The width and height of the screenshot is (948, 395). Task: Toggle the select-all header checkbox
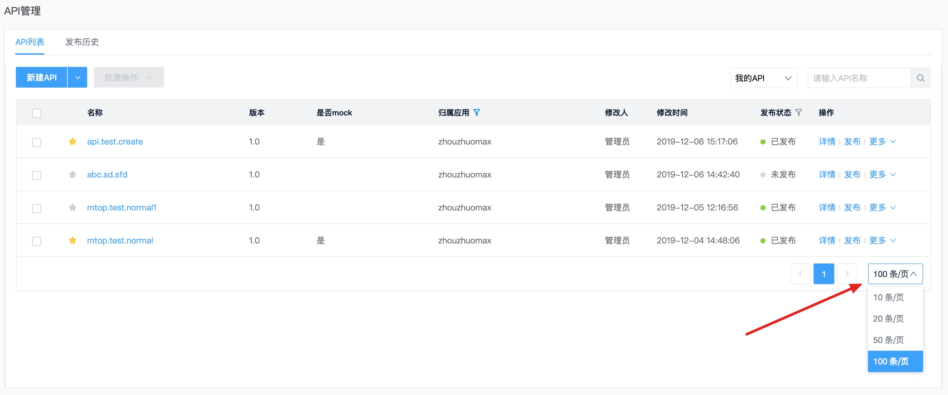coord(36,113)
